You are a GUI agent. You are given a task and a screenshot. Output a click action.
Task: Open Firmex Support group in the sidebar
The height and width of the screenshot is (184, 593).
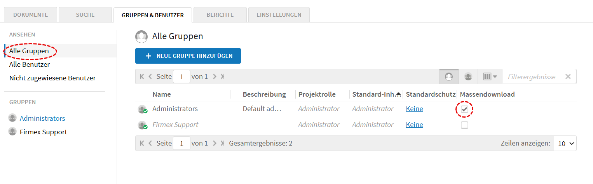pyautogui.click(x=44, y=132)
